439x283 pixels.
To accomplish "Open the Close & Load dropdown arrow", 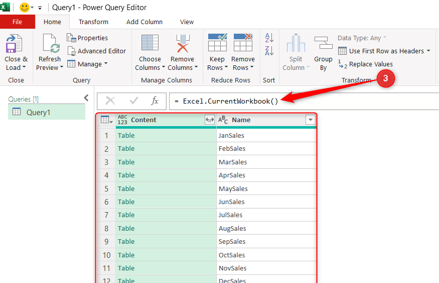I will [24, 67].
